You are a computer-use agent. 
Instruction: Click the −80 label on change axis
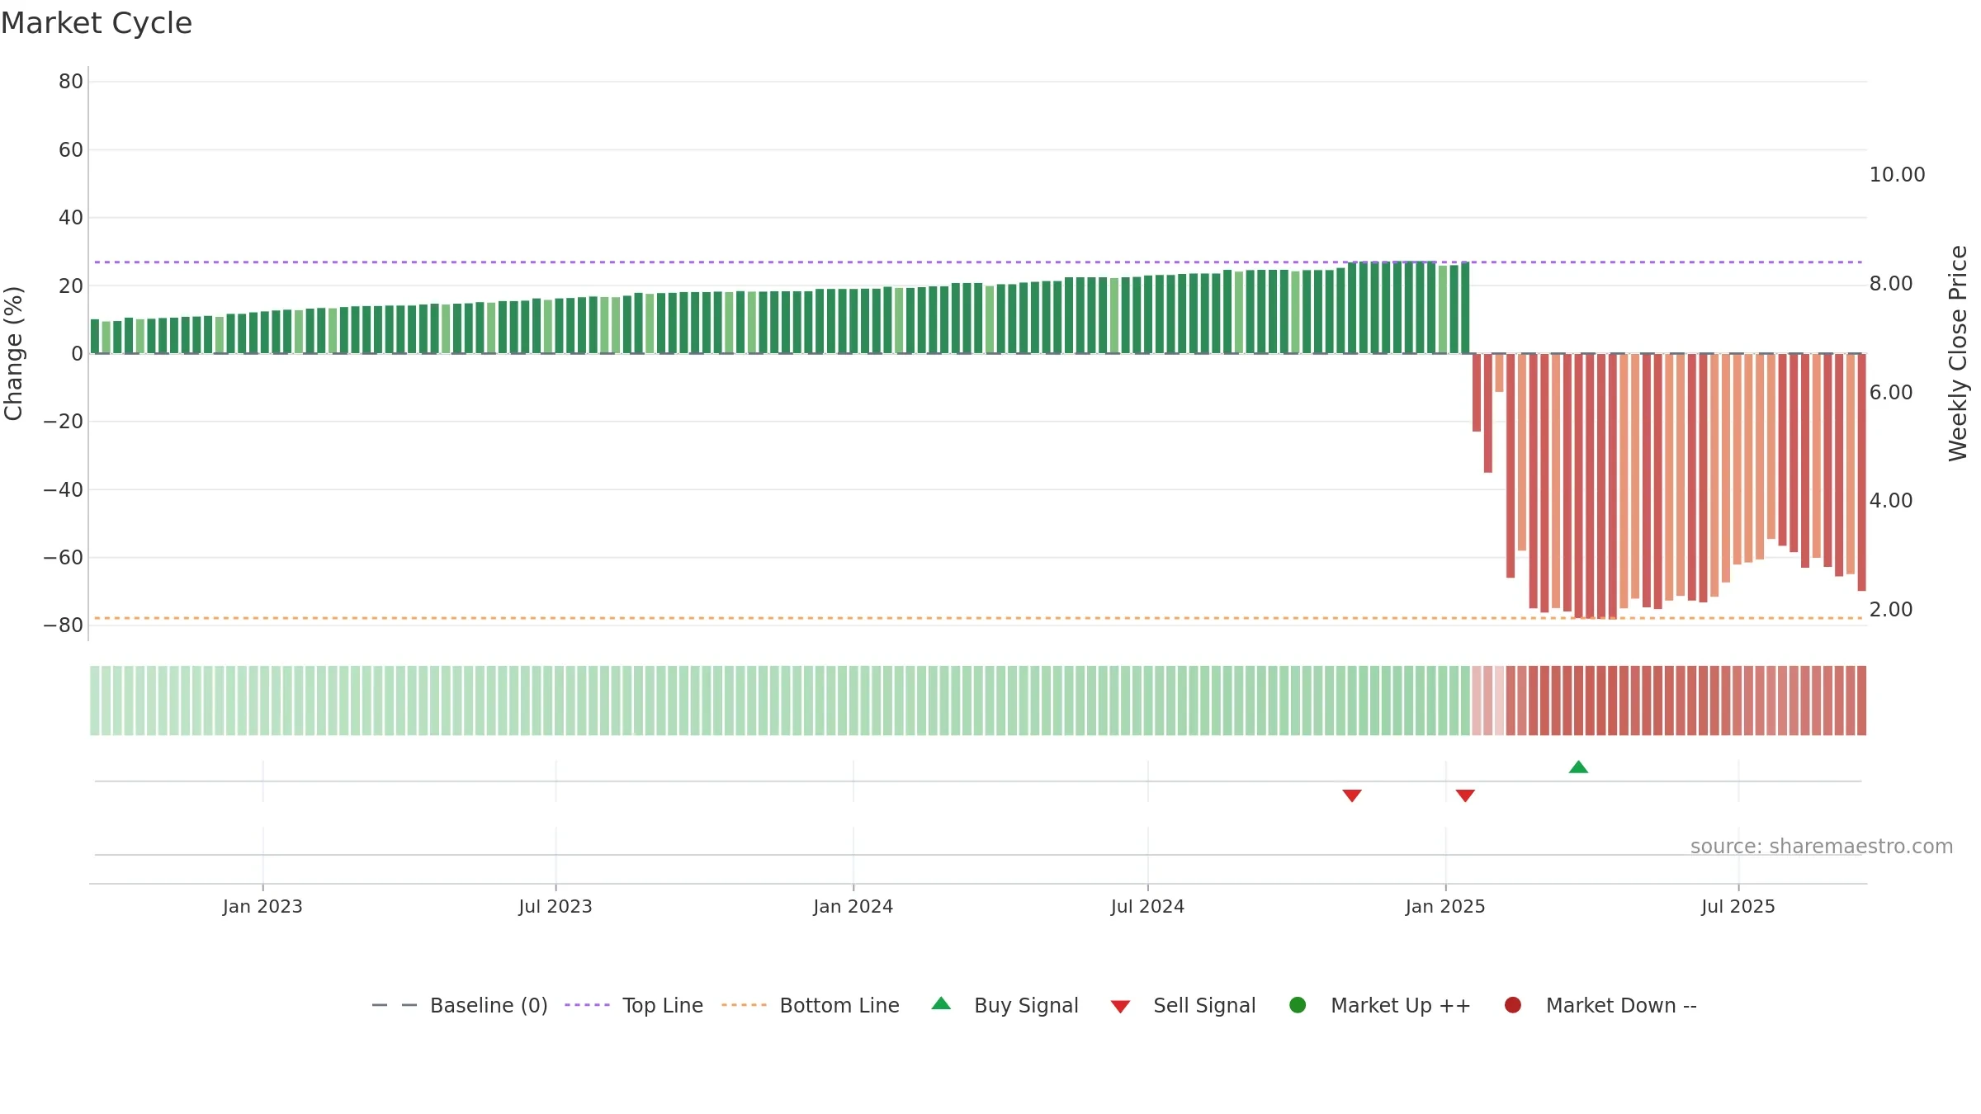[x=64, y=625]
